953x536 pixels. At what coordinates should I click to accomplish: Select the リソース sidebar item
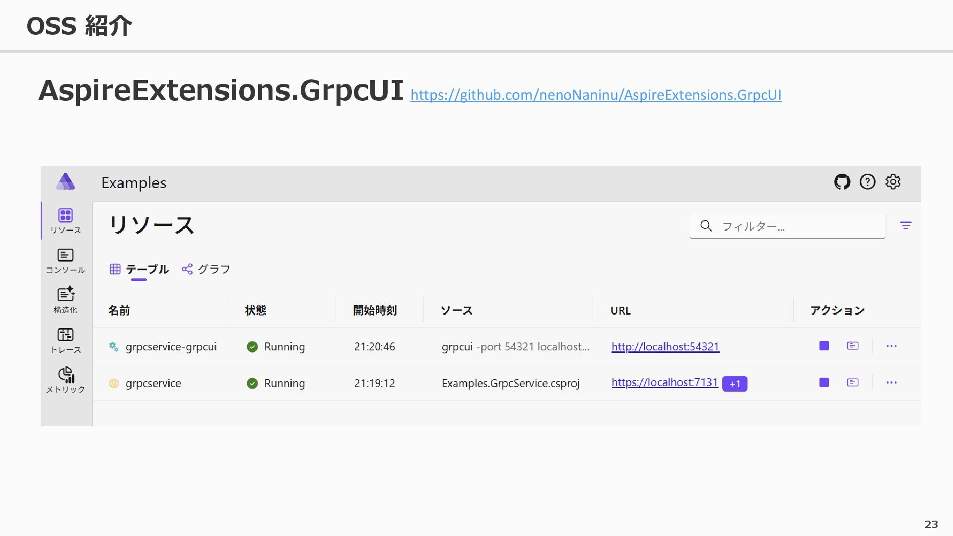pyautogui.click(x=66, y=221)
